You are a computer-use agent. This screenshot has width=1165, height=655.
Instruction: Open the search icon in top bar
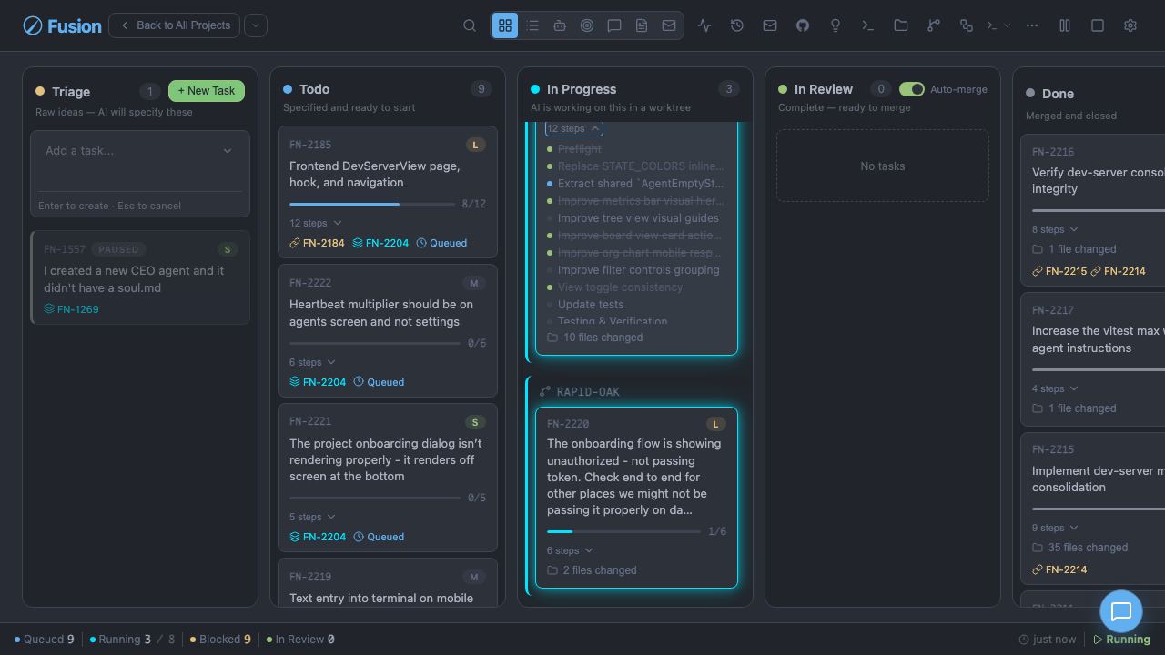(470, 25)
